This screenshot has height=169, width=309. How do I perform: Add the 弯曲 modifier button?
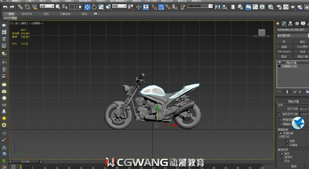coord(284,47)
